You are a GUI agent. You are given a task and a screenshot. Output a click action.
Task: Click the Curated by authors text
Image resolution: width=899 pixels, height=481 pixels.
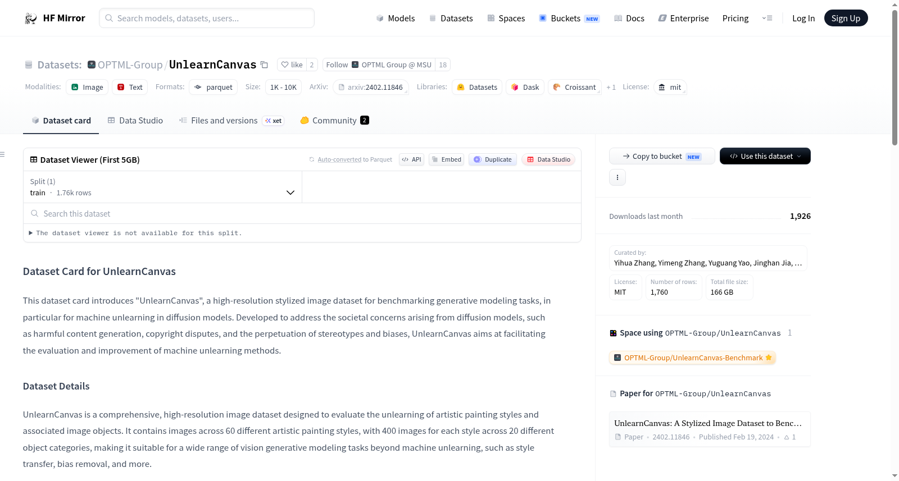[x=708, y=263]
